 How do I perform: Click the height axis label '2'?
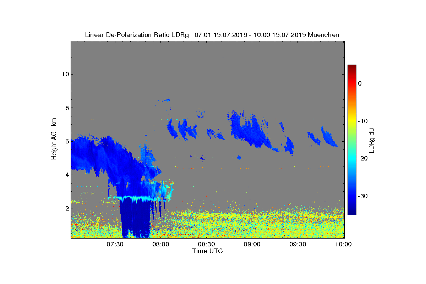pos(66,208)
